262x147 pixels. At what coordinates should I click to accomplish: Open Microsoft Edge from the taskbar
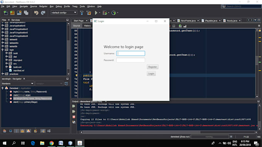tap(33, 143)
